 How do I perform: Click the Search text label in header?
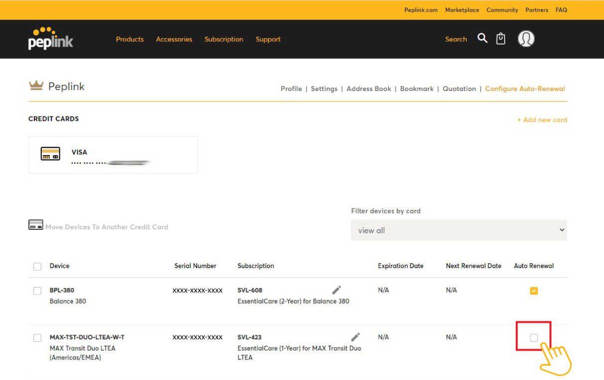pos(456,39)
